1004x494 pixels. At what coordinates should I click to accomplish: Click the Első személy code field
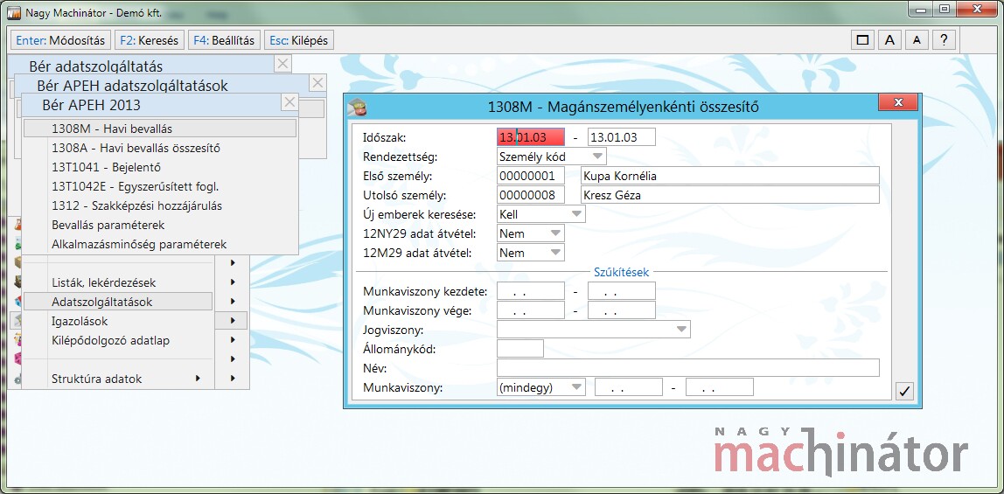(x=531, y=176)
